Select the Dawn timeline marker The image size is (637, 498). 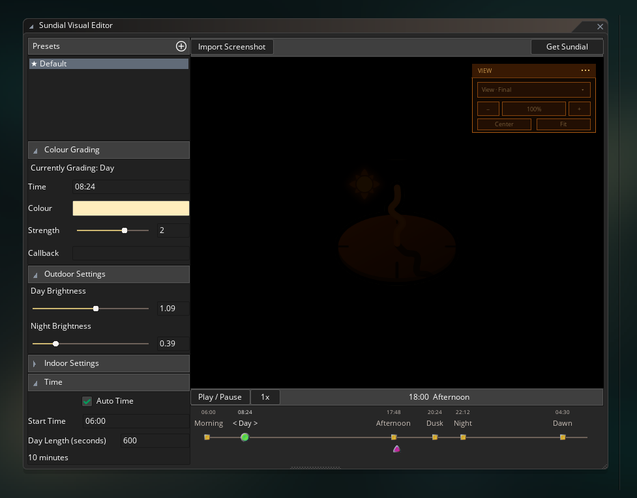click(x=563, y=437)
